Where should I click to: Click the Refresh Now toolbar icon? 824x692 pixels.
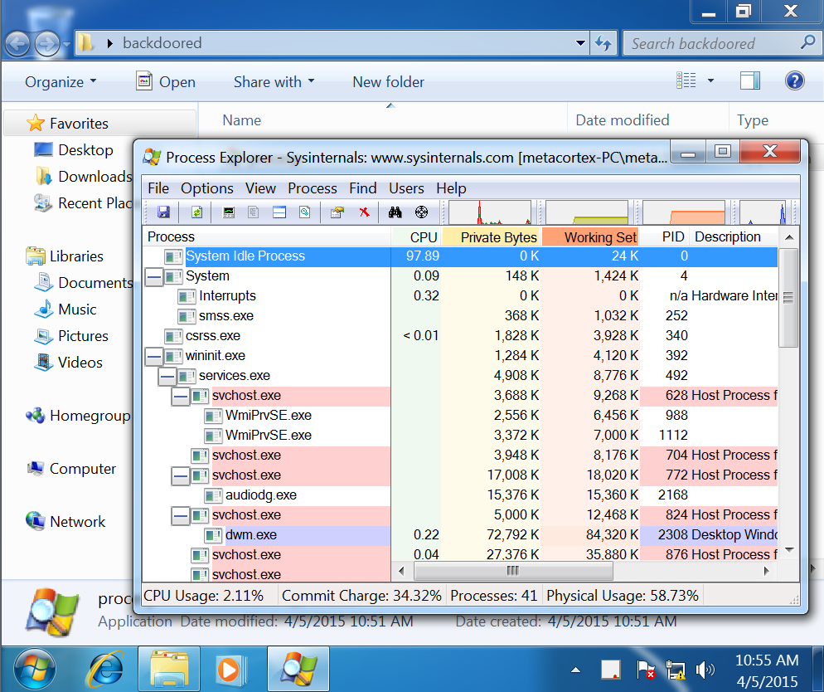[x=196, y=212]
